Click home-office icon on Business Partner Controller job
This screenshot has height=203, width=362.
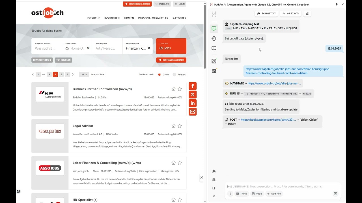coord(174,89)
